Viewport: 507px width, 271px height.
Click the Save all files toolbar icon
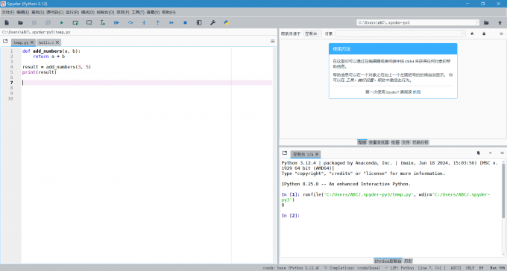pos(48,22)
